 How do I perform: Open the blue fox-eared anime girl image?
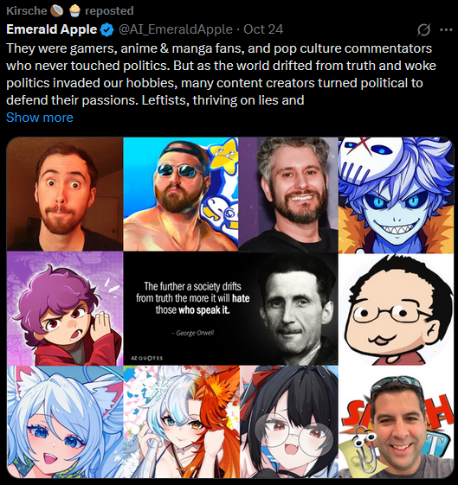(x=65, y=422)
